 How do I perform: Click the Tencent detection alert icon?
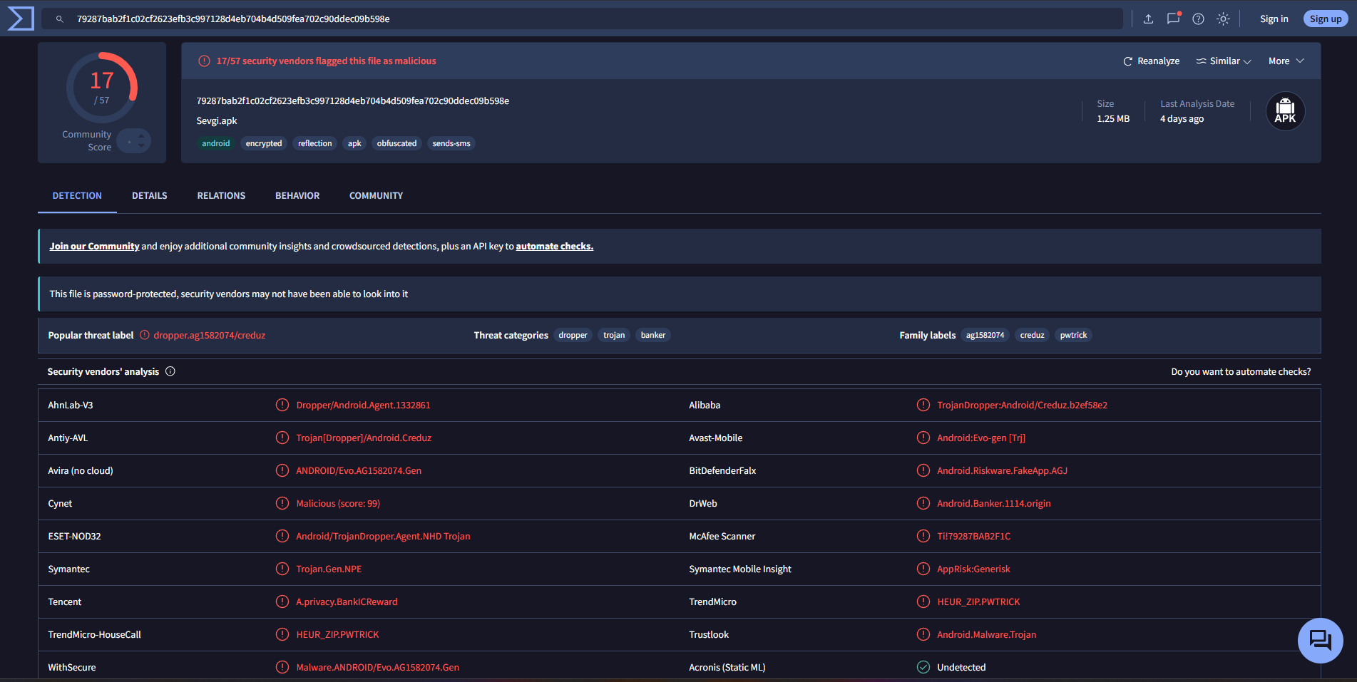[x=282, y=601]
